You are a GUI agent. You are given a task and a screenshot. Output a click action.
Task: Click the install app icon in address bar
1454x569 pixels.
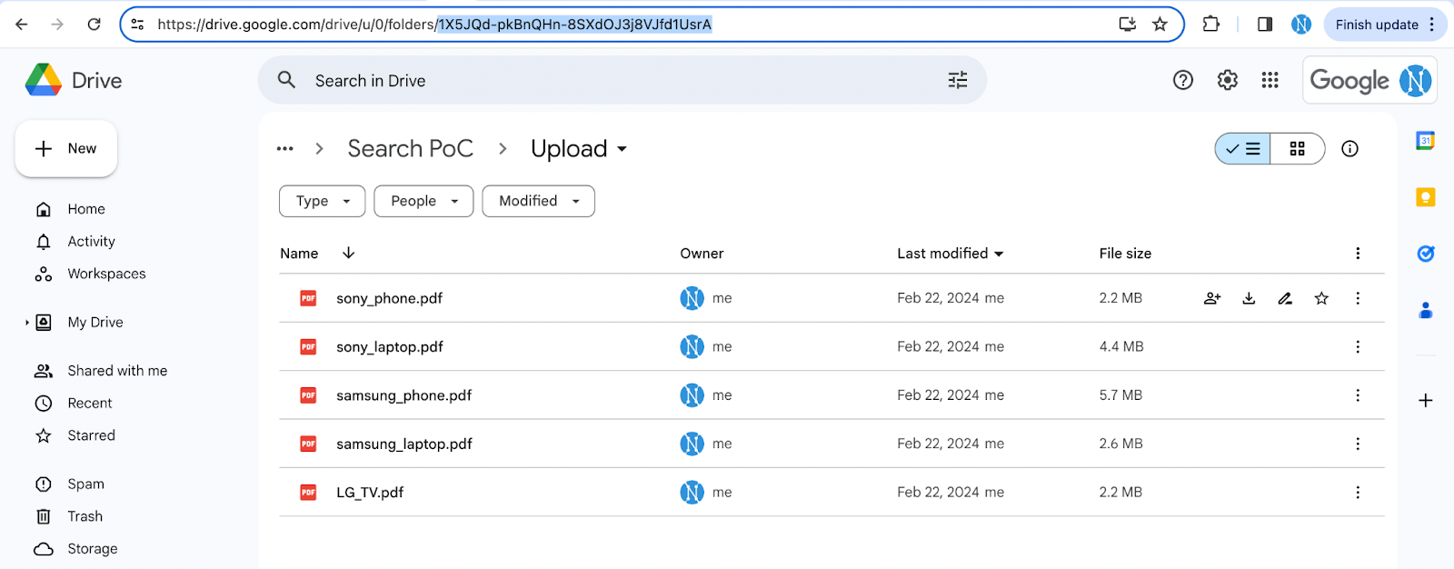[x=1127, y=25]
